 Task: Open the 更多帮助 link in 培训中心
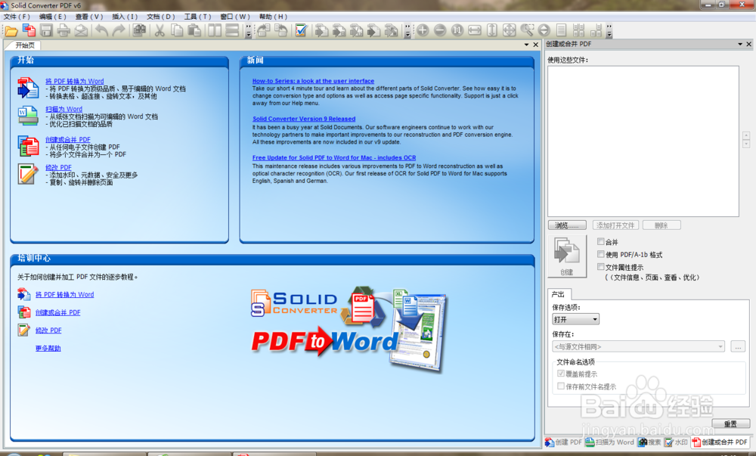click(x=48, y=348)
